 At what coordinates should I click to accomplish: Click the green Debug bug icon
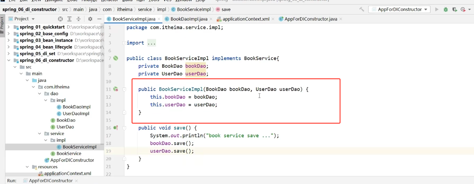pos(446,9)
